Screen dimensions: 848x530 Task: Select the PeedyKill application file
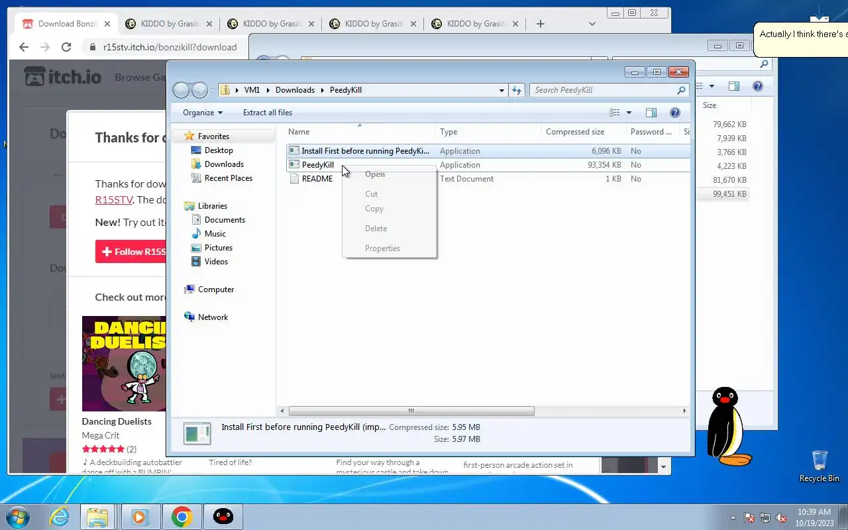tap(317, 165)
